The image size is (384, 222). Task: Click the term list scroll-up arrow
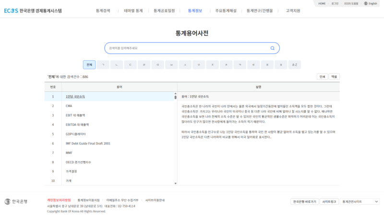tap(175, 94)
